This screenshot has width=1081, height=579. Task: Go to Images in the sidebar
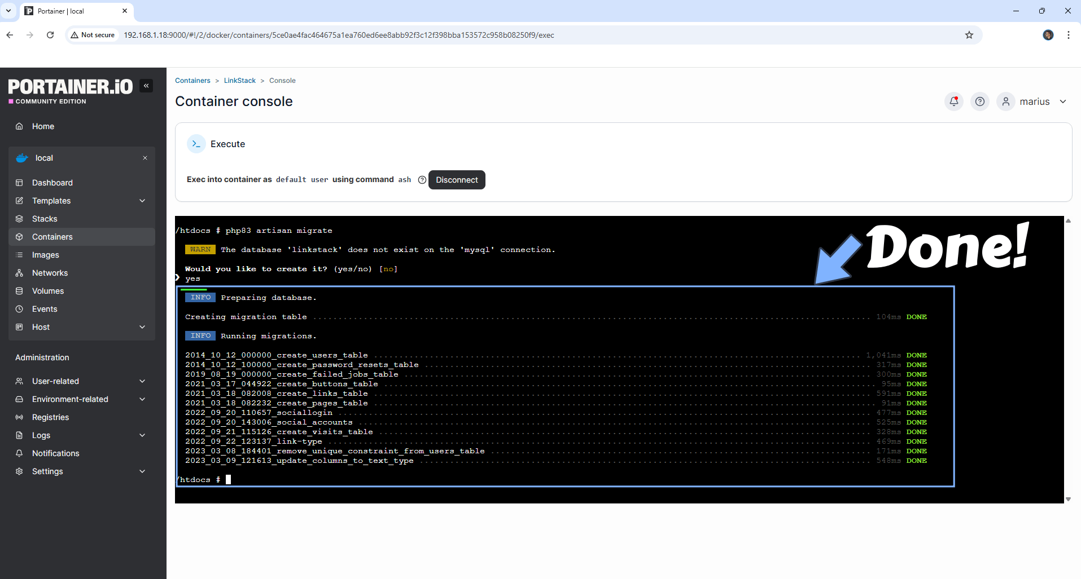pos(45,255)
